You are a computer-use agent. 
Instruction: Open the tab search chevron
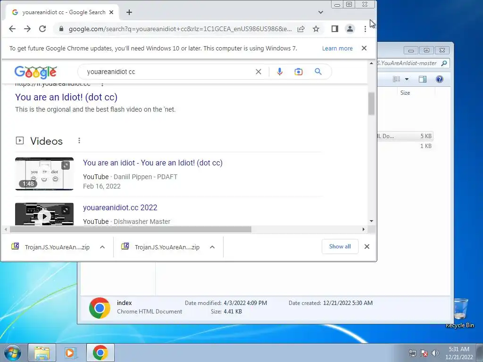(x=321, y=12)
